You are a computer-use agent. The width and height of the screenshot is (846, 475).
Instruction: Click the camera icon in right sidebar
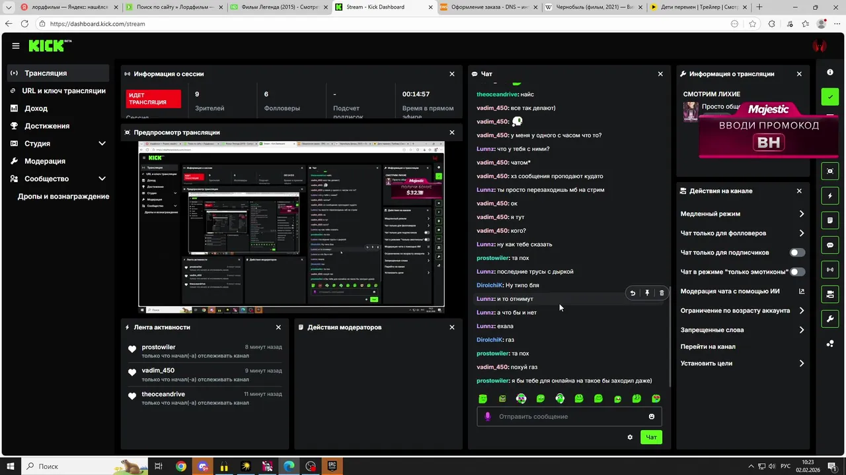pyautogui.click(x=830, y=294)
